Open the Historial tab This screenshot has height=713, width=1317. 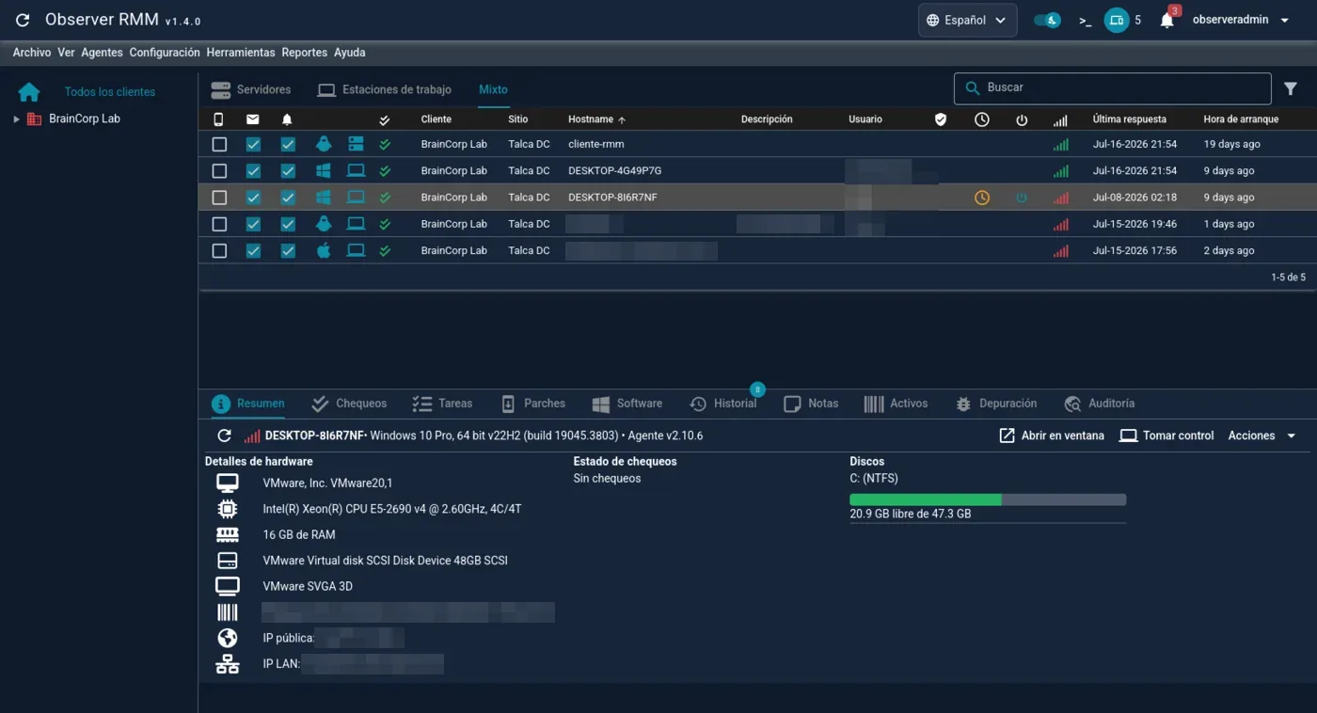click(723, 404)
